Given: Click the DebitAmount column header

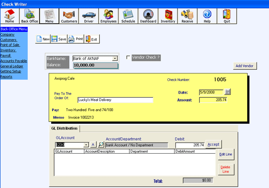Looking at the screenshot, I should click(195, 151).
